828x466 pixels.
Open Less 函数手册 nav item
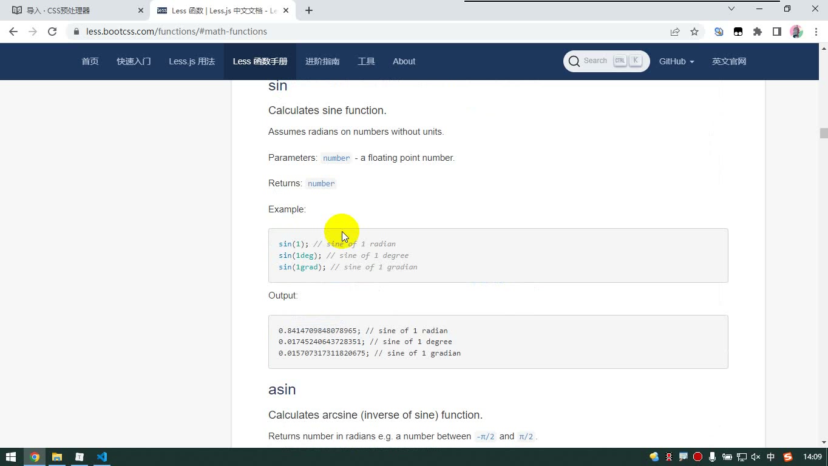[x=260, y=61]
